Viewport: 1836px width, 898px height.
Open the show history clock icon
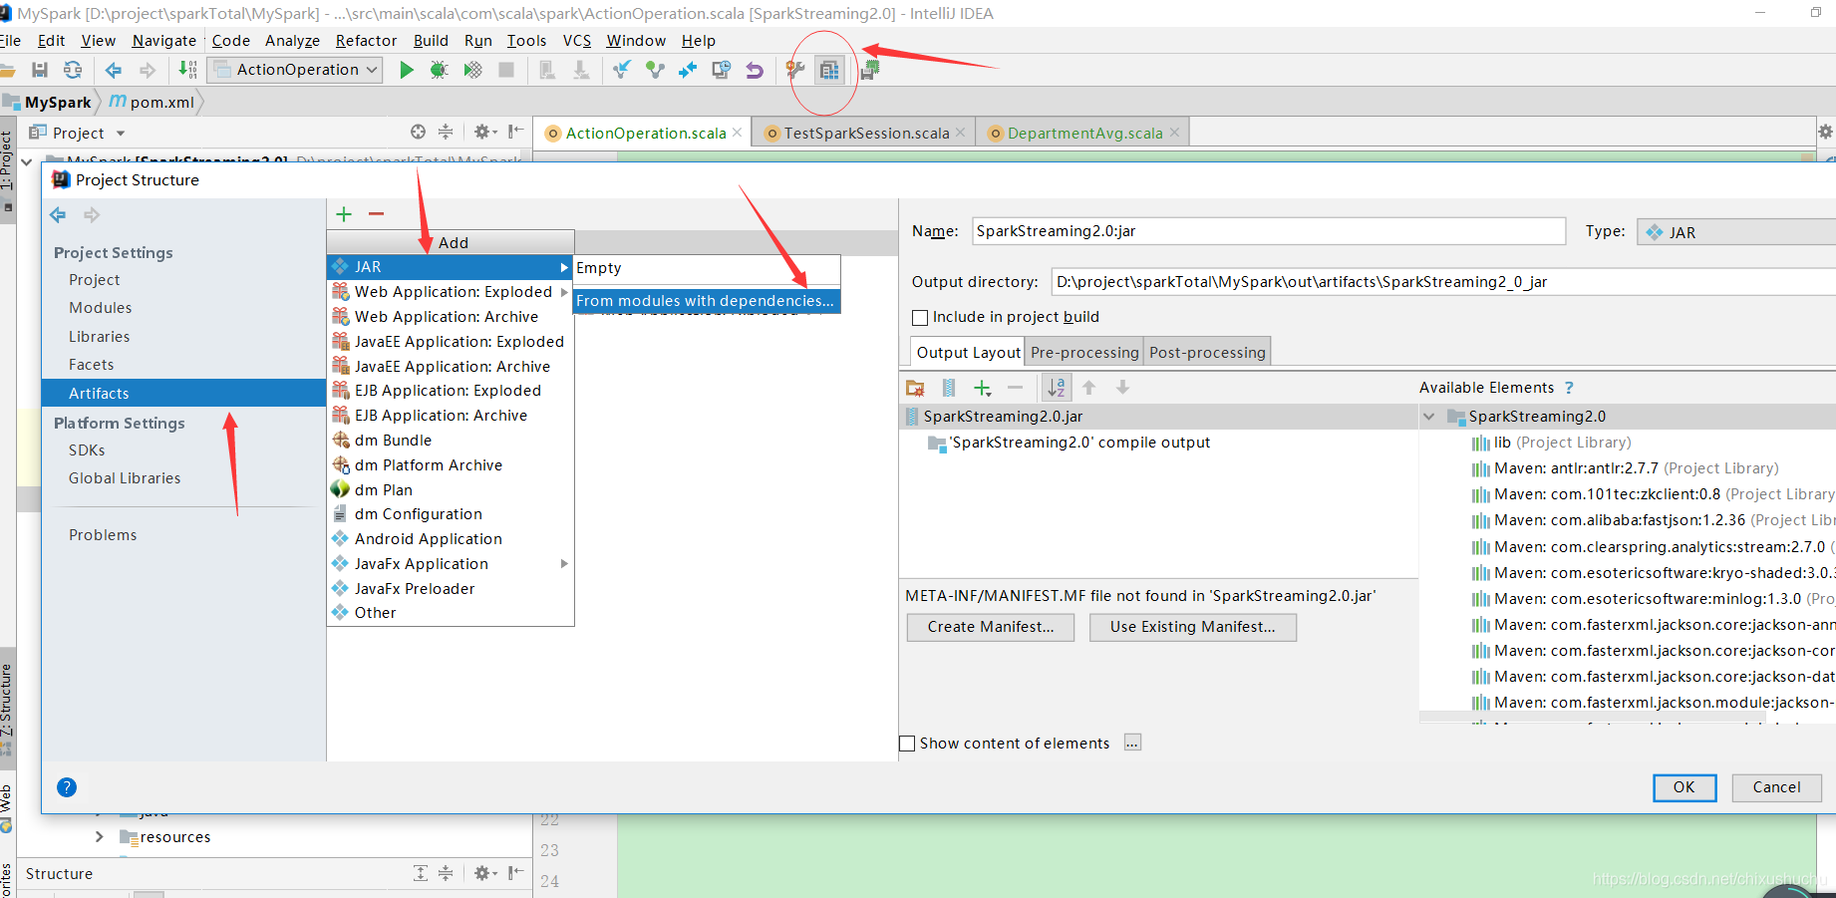click(x=722, y=70)
